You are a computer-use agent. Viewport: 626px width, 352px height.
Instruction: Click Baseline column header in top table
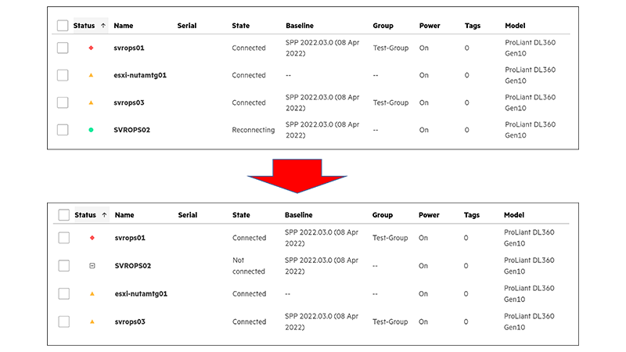(x=300, y=26)
